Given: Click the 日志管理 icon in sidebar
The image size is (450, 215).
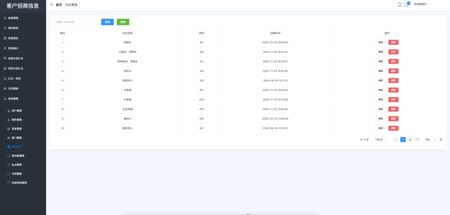Looking at the screenshot, I should (x=5, y=88).
